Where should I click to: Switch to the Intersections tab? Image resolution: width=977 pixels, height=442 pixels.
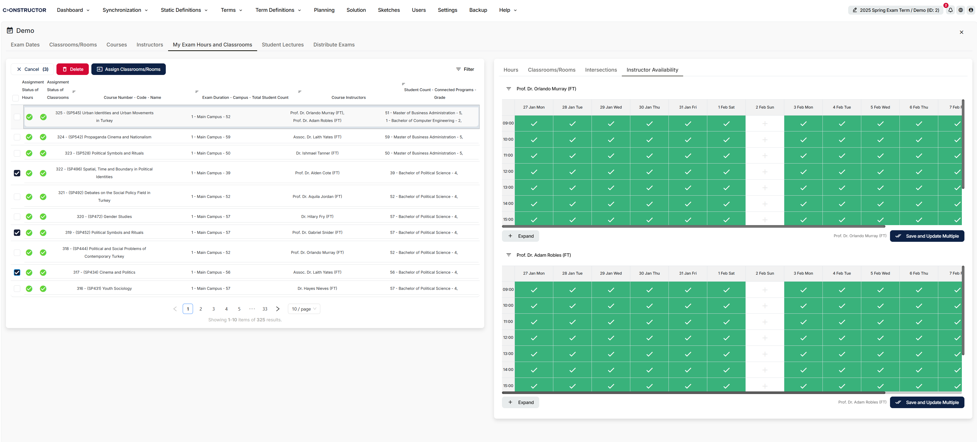[601, 70]
